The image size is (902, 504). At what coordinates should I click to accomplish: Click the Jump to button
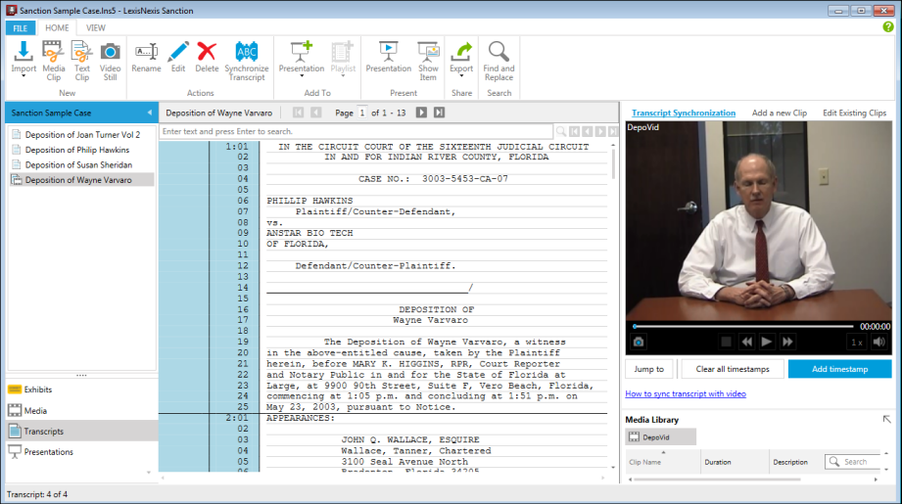[x=649, y=369]
